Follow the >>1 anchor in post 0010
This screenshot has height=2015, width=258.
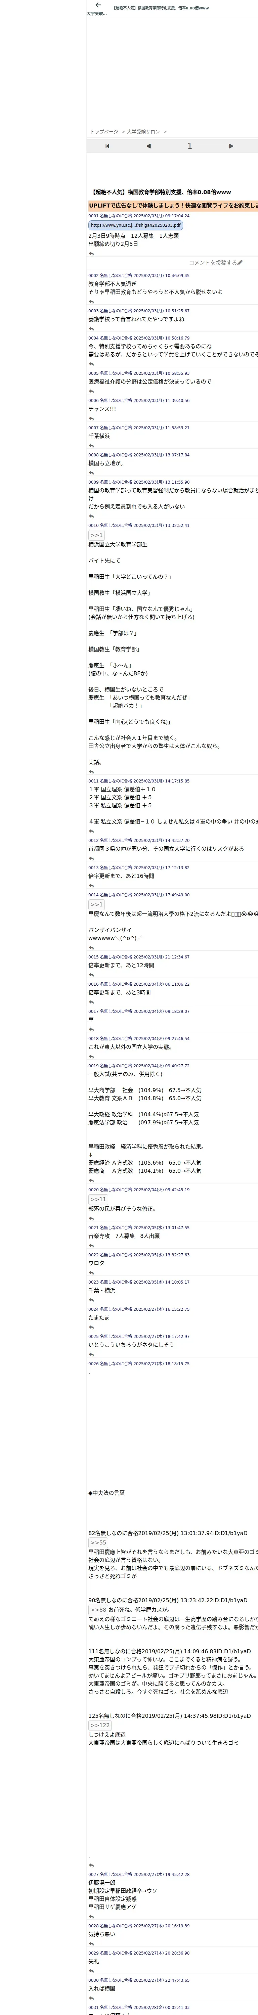click(x=96, y=535)
